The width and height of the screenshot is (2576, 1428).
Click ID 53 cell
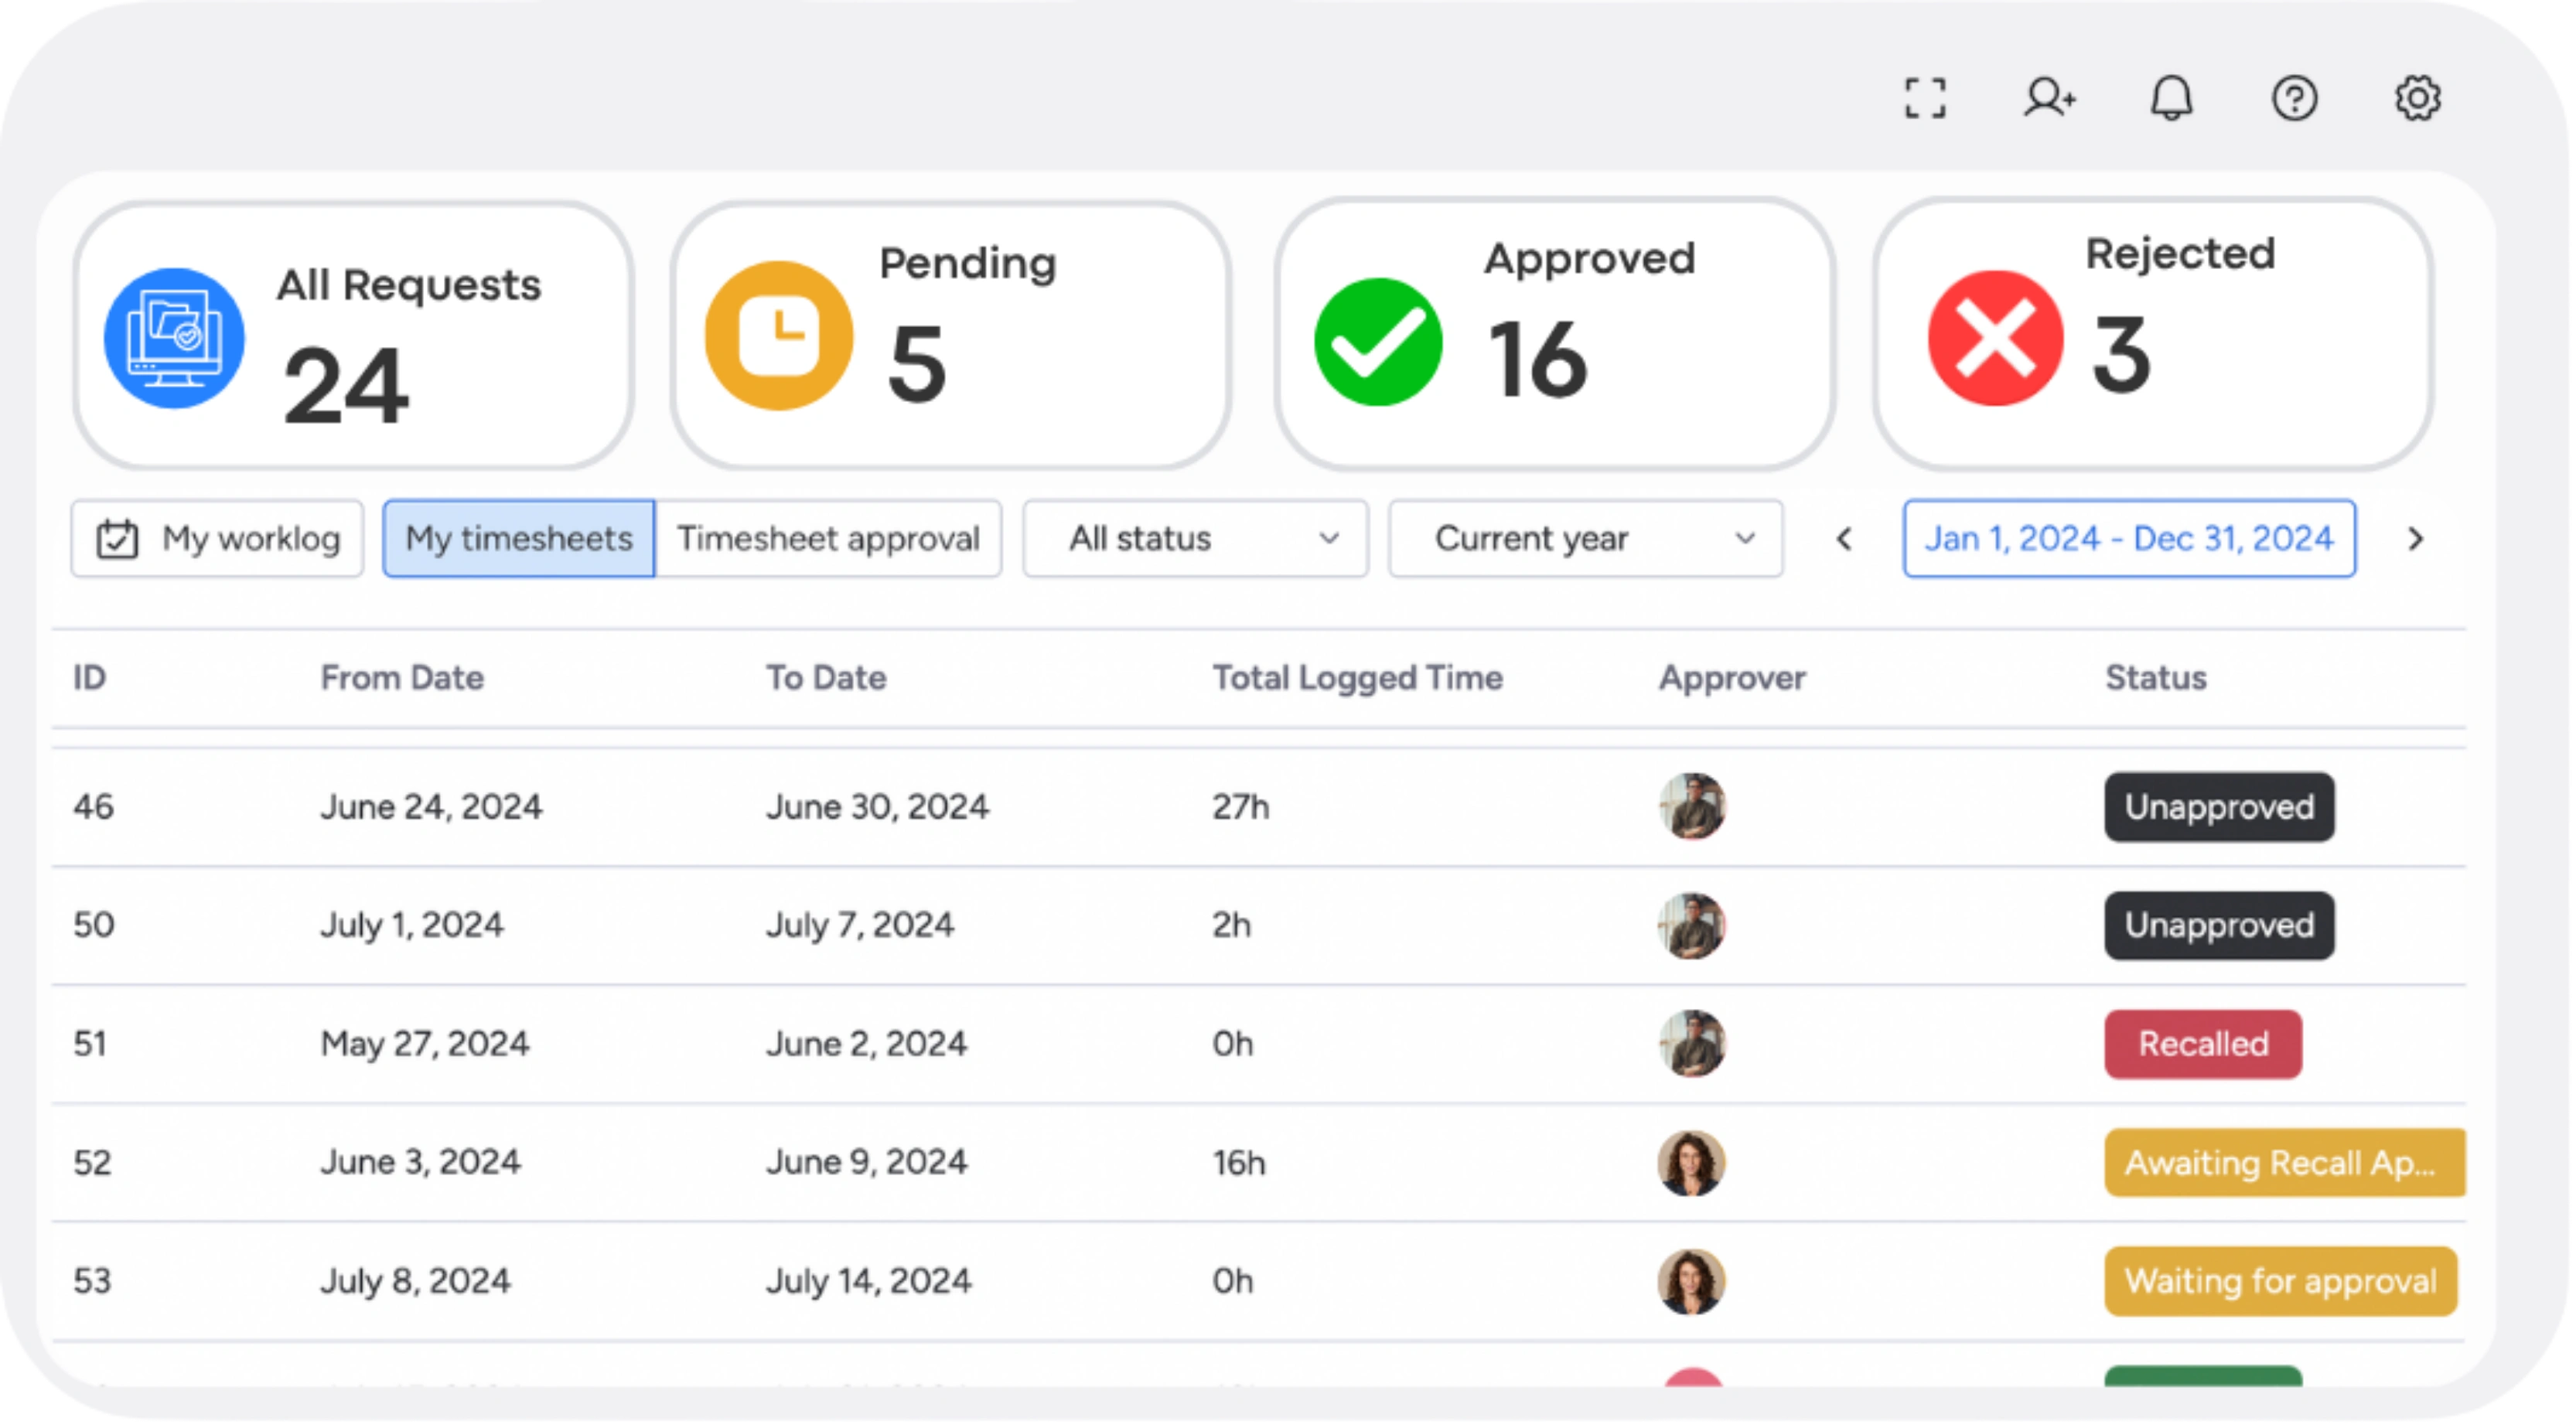92,1282
